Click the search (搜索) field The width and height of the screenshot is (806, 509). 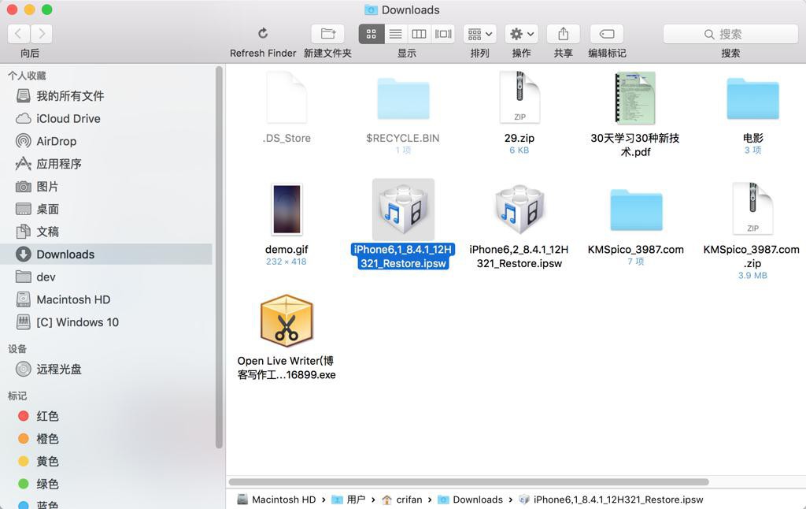coord(730,34)
